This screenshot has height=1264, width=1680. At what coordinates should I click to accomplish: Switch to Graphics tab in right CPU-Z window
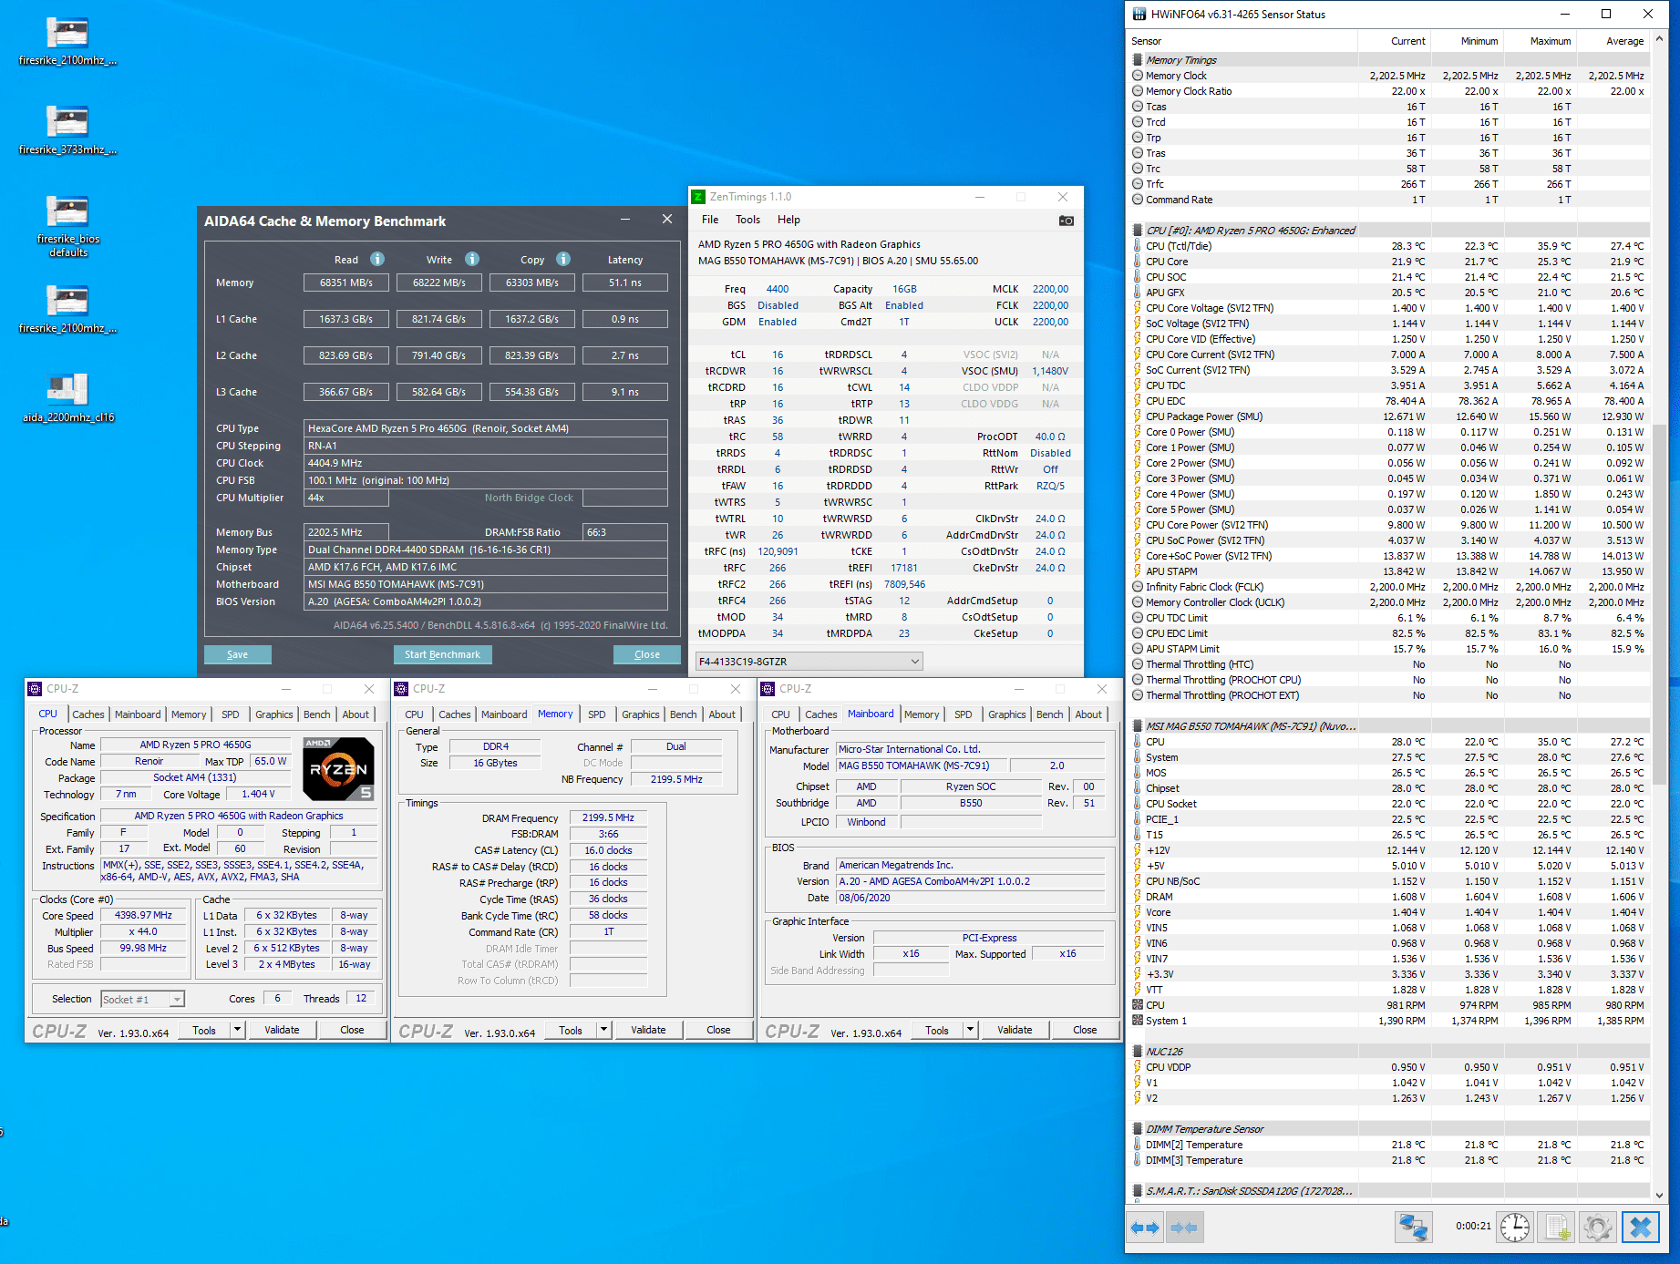tap(1007, 714)
